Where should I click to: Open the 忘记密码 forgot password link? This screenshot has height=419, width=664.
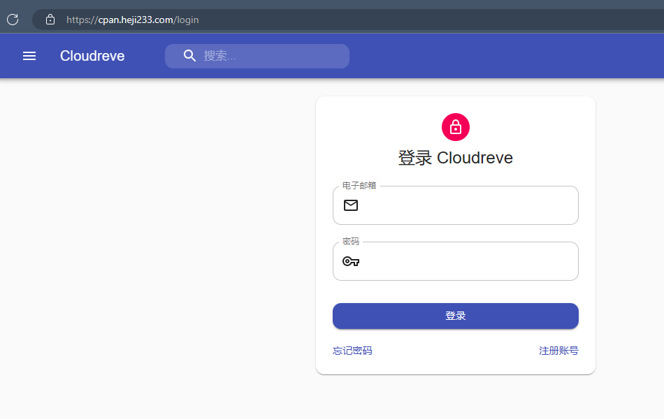coord(352,351)
